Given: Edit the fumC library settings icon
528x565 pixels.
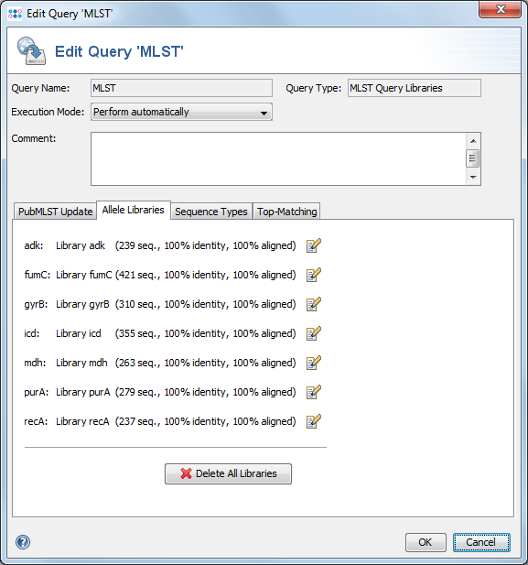Looking at the screenshot, I should 313,275.
